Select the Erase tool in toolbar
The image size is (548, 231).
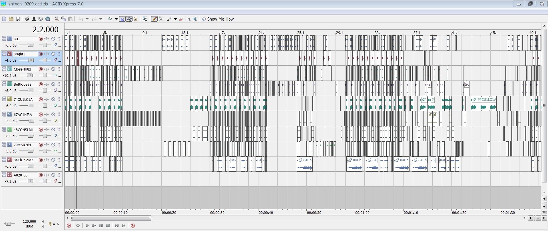181,19
